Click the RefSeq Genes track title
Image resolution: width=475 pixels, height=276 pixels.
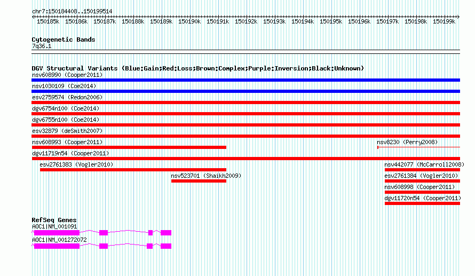tap(54, 220)
